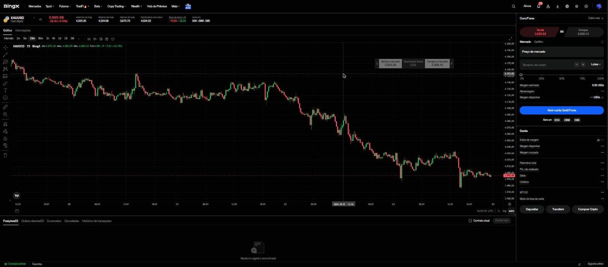Open the emoji/icons tool
This screenshot has width=608, height=267.
pyautogui.click(x=5, y=98)
